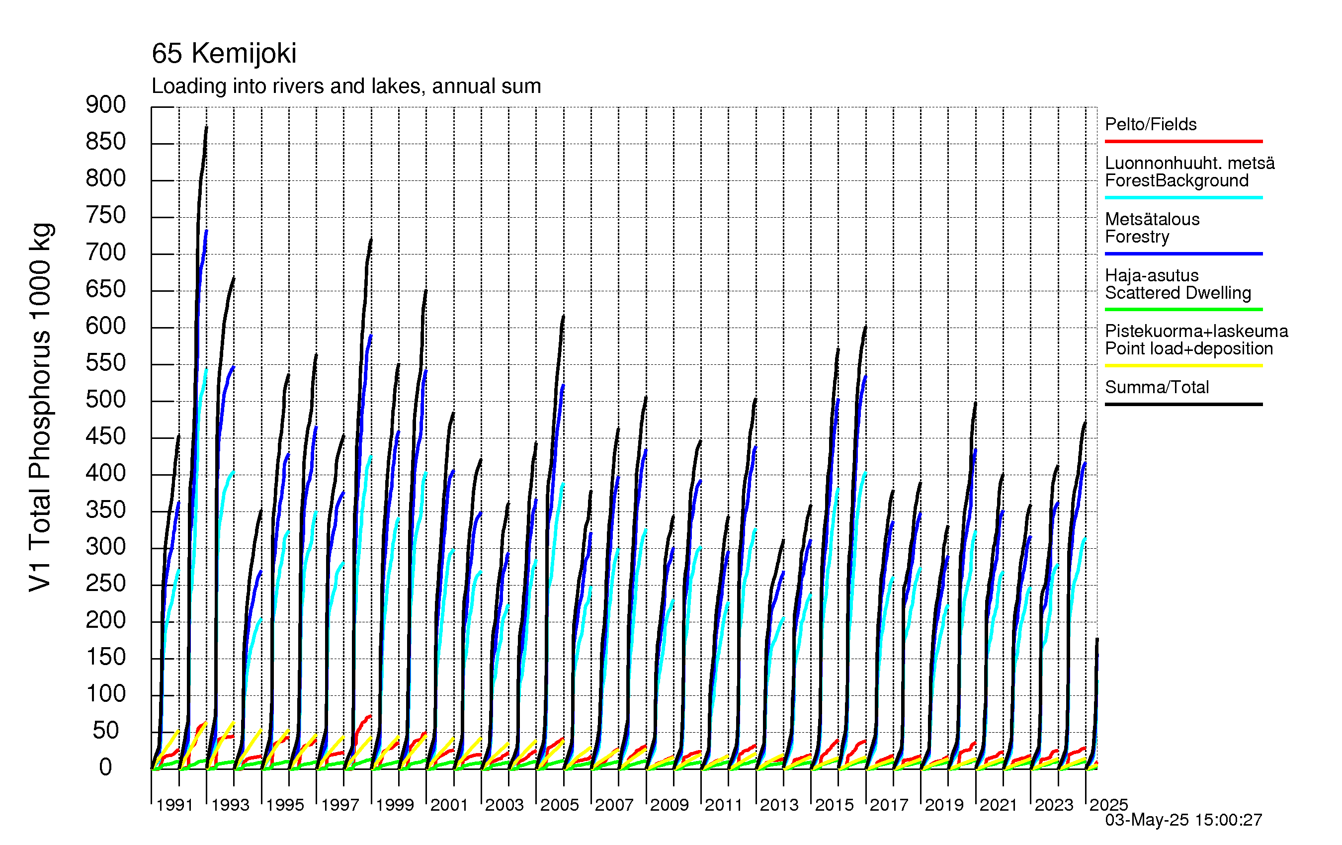Click the y-axis value 150
Viewport: 1342px width, 845px height.
pos(106,657)
